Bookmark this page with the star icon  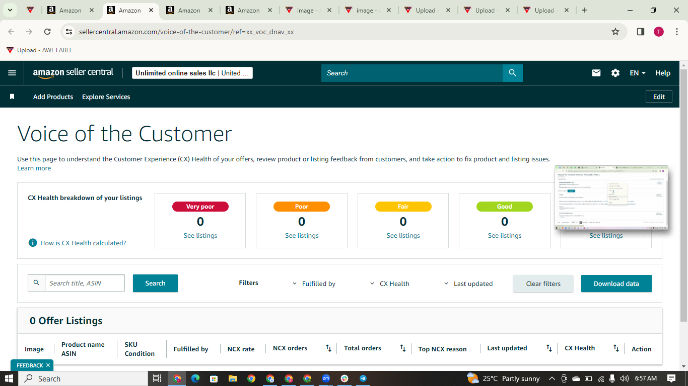[615, 32]
